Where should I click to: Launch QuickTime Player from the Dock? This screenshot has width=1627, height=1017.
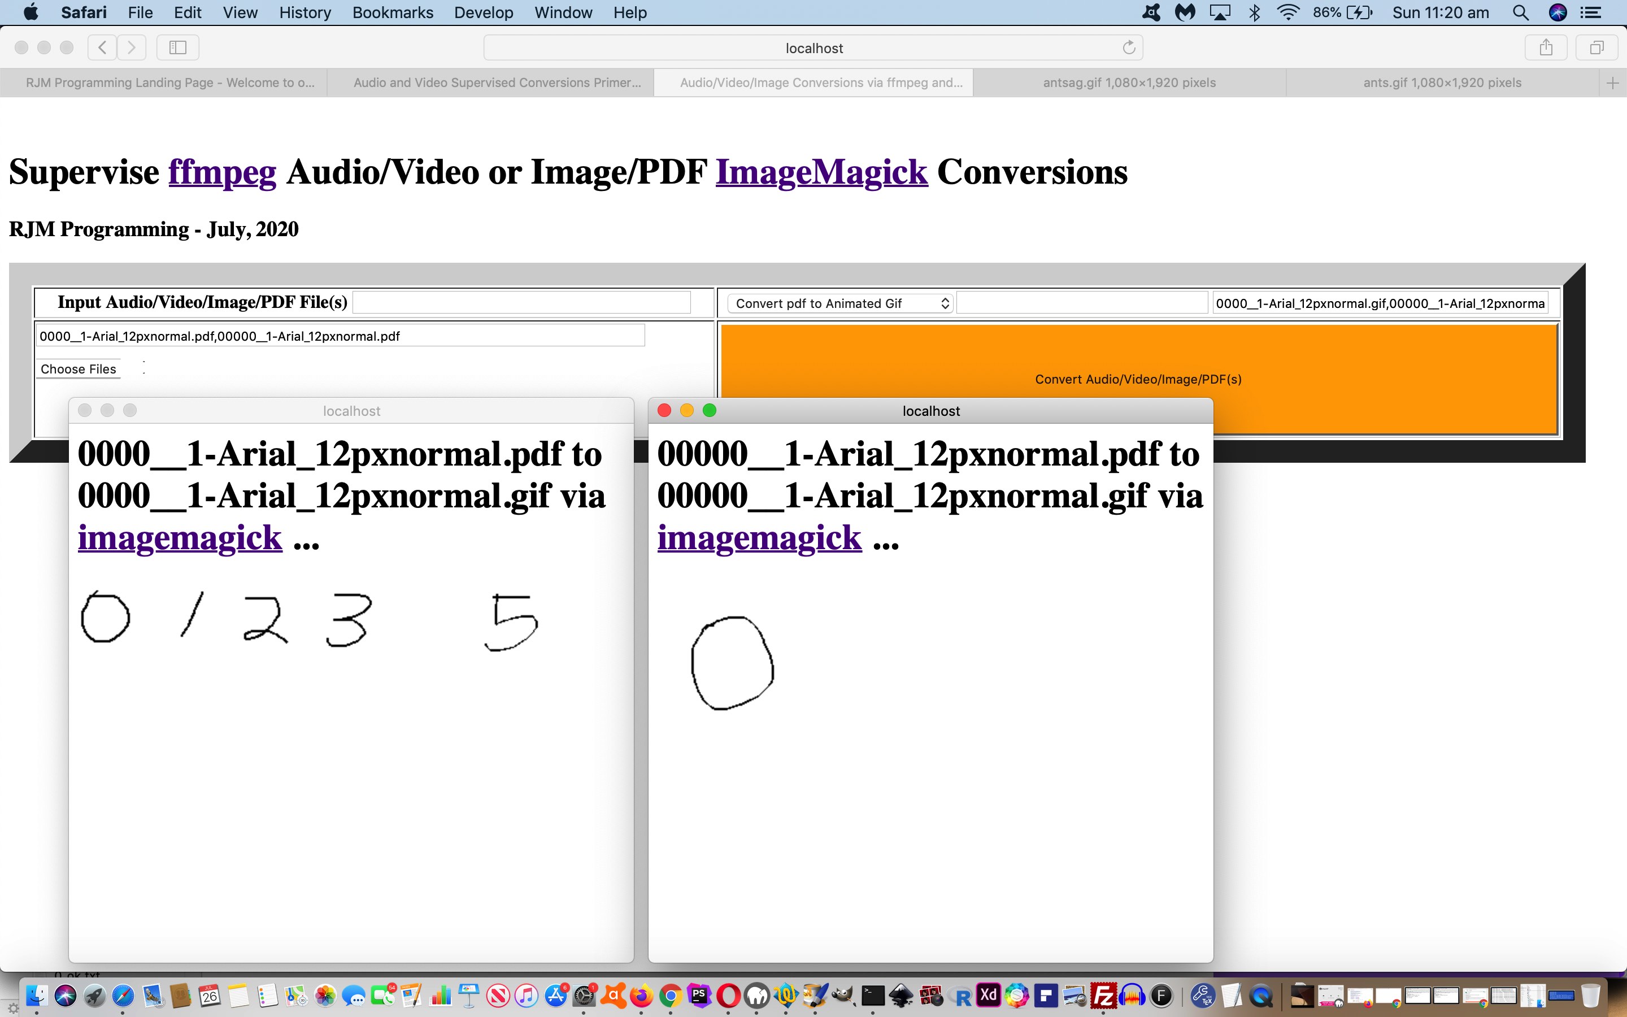point(1261,996)
